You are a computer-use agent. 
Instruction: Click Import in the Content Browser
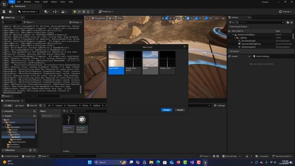pos(19,106)
